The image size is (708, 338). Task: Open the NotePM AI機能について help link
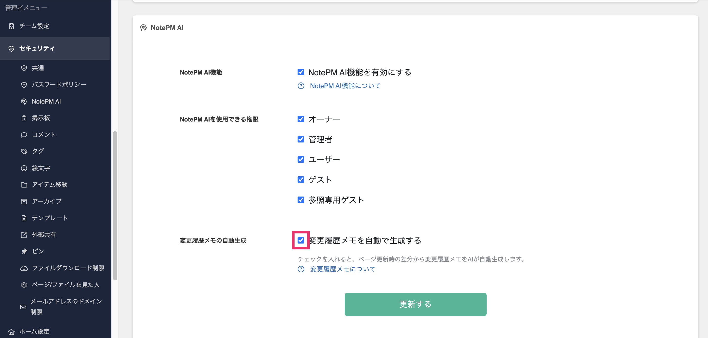coord(344,86)
